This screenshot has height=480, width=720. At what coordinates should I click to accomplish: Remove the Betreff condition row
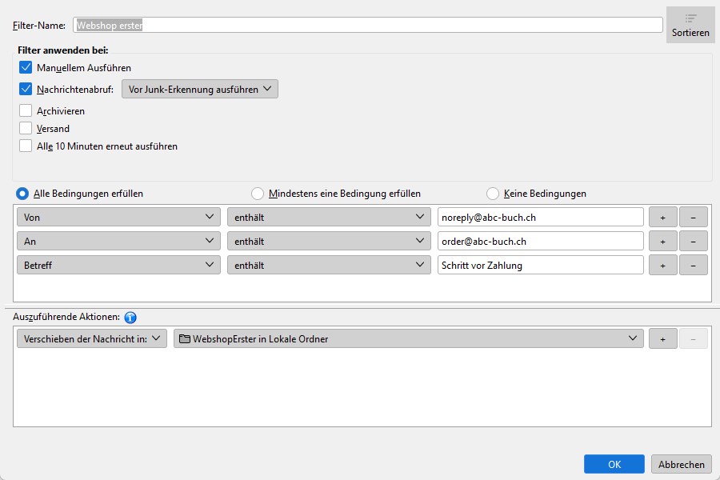[x=693, y=265]
